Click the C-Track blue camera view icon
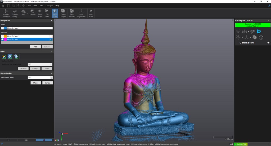Screen dimensions: 271x146 pyautogui.click(x=259, y=32)
